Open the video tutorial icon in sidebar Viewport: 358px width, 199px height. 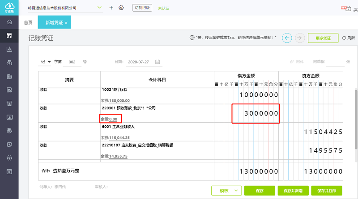(x=9, y=171)
